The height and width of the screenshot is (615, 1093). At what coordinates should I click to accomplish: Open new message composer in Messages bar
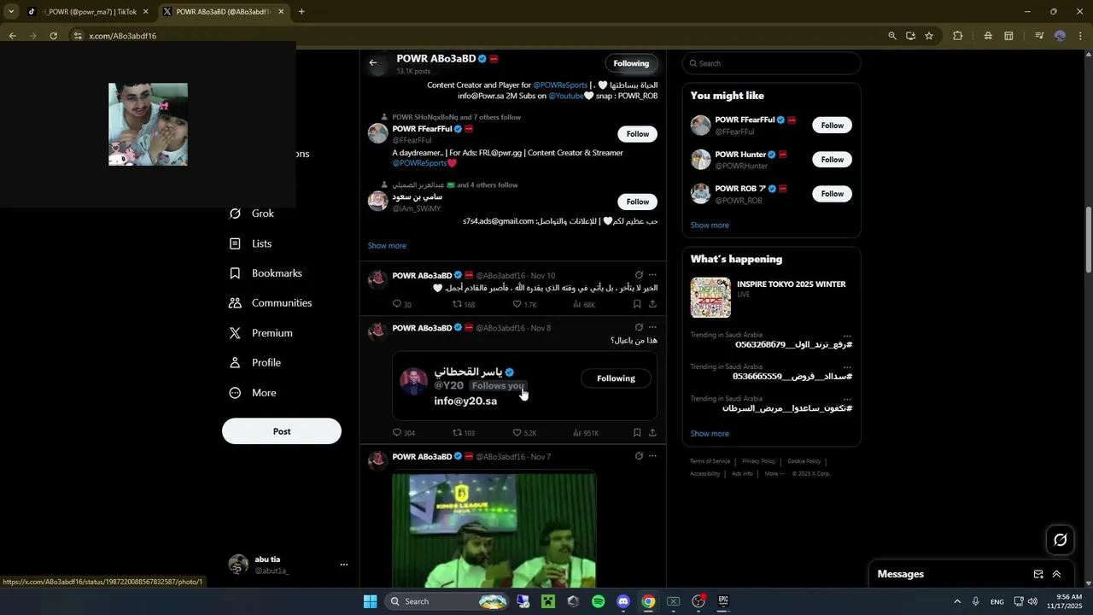click(x=1038, y=574)
